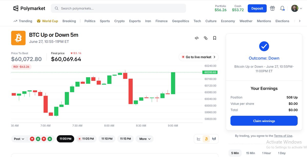Viewport: 307px width, 157px height.
Task: Switch to line chart view
Action: [199, 139]
